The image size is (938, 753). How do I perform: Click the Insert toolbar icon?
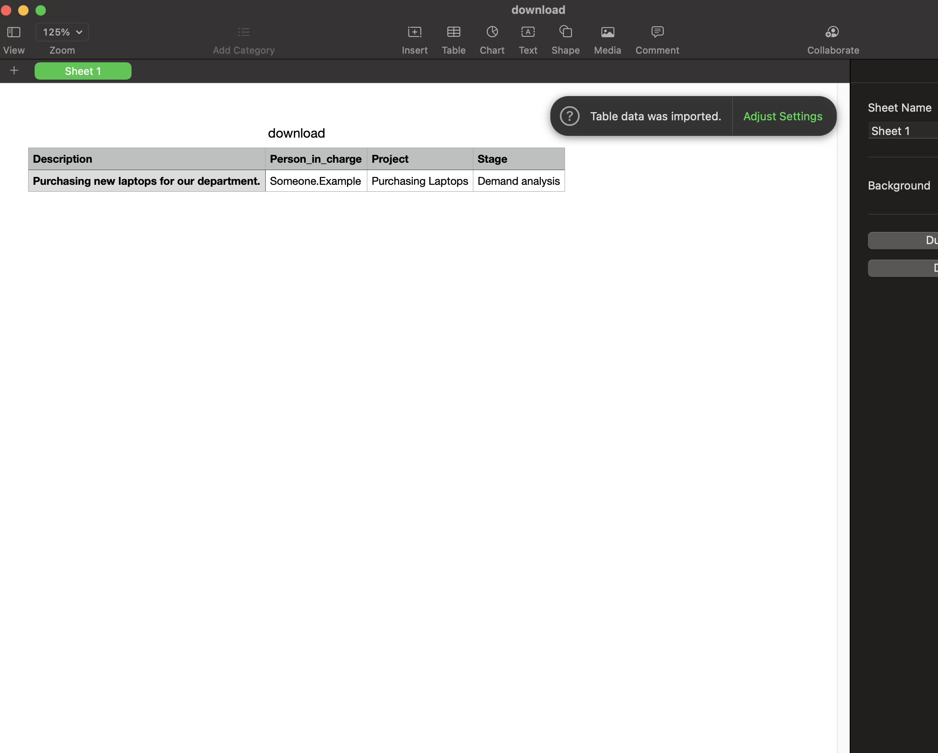pyautogui.click(x=414, y=32)
